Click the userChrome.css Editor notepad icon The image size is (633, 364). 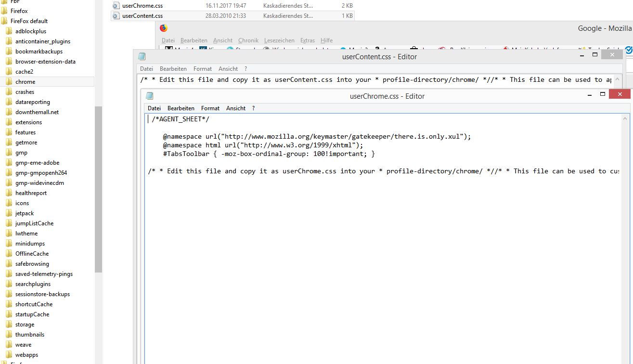(150, 96)
